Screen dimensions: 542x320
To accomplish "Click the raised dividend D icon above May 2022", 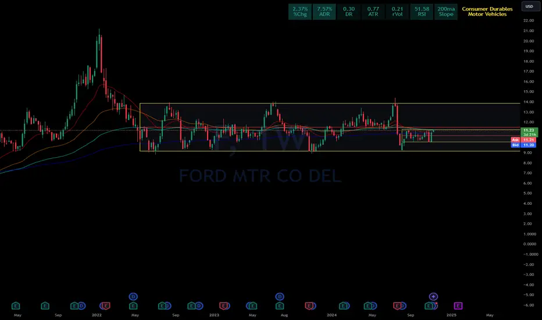I will [133, 297].
